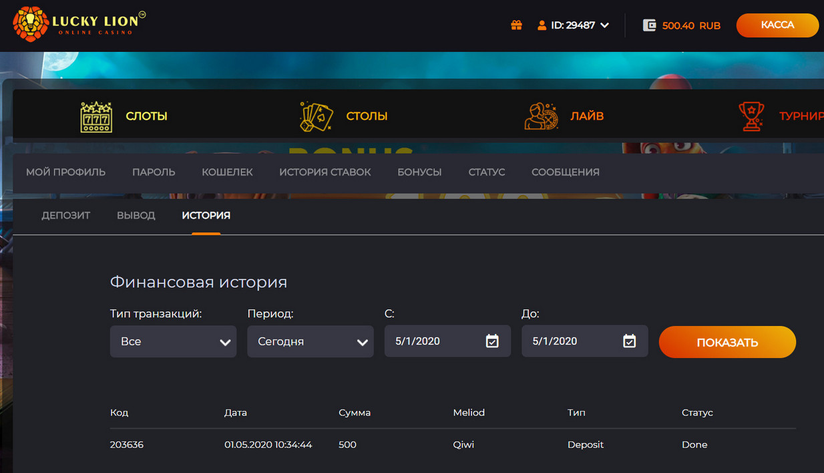Screen dimensions: 824x473
Task: Open the gift box bonus icon
Action: [x=516, y=25]
